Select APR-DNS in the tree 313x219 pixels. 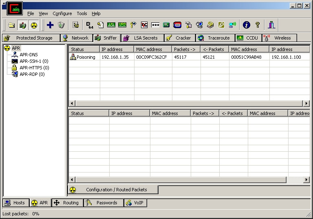point(29,55)
